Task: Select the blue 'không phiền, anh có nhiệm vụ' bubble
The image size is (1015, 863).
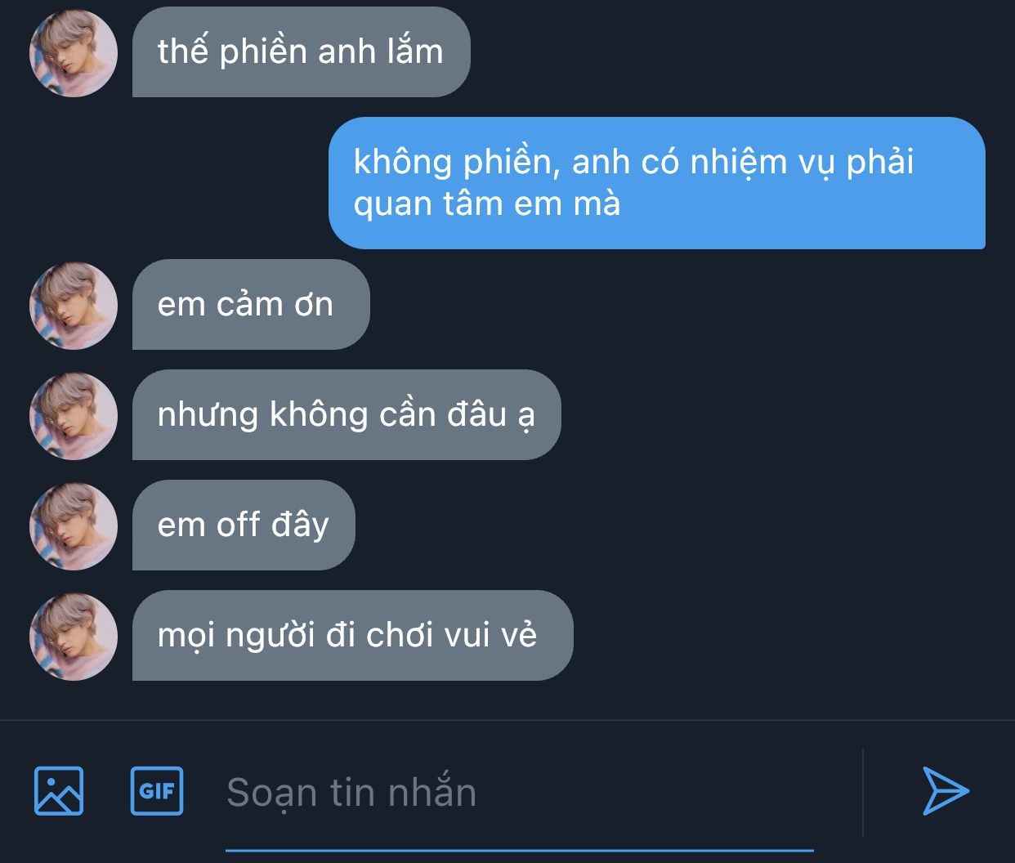Action: (657, 183)
